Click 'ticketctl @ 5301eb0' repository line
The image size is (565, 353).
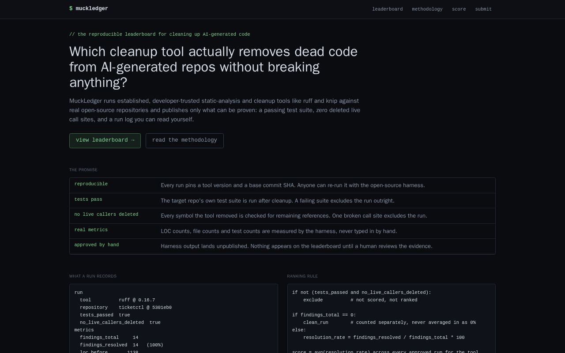(x=126, y=308)
